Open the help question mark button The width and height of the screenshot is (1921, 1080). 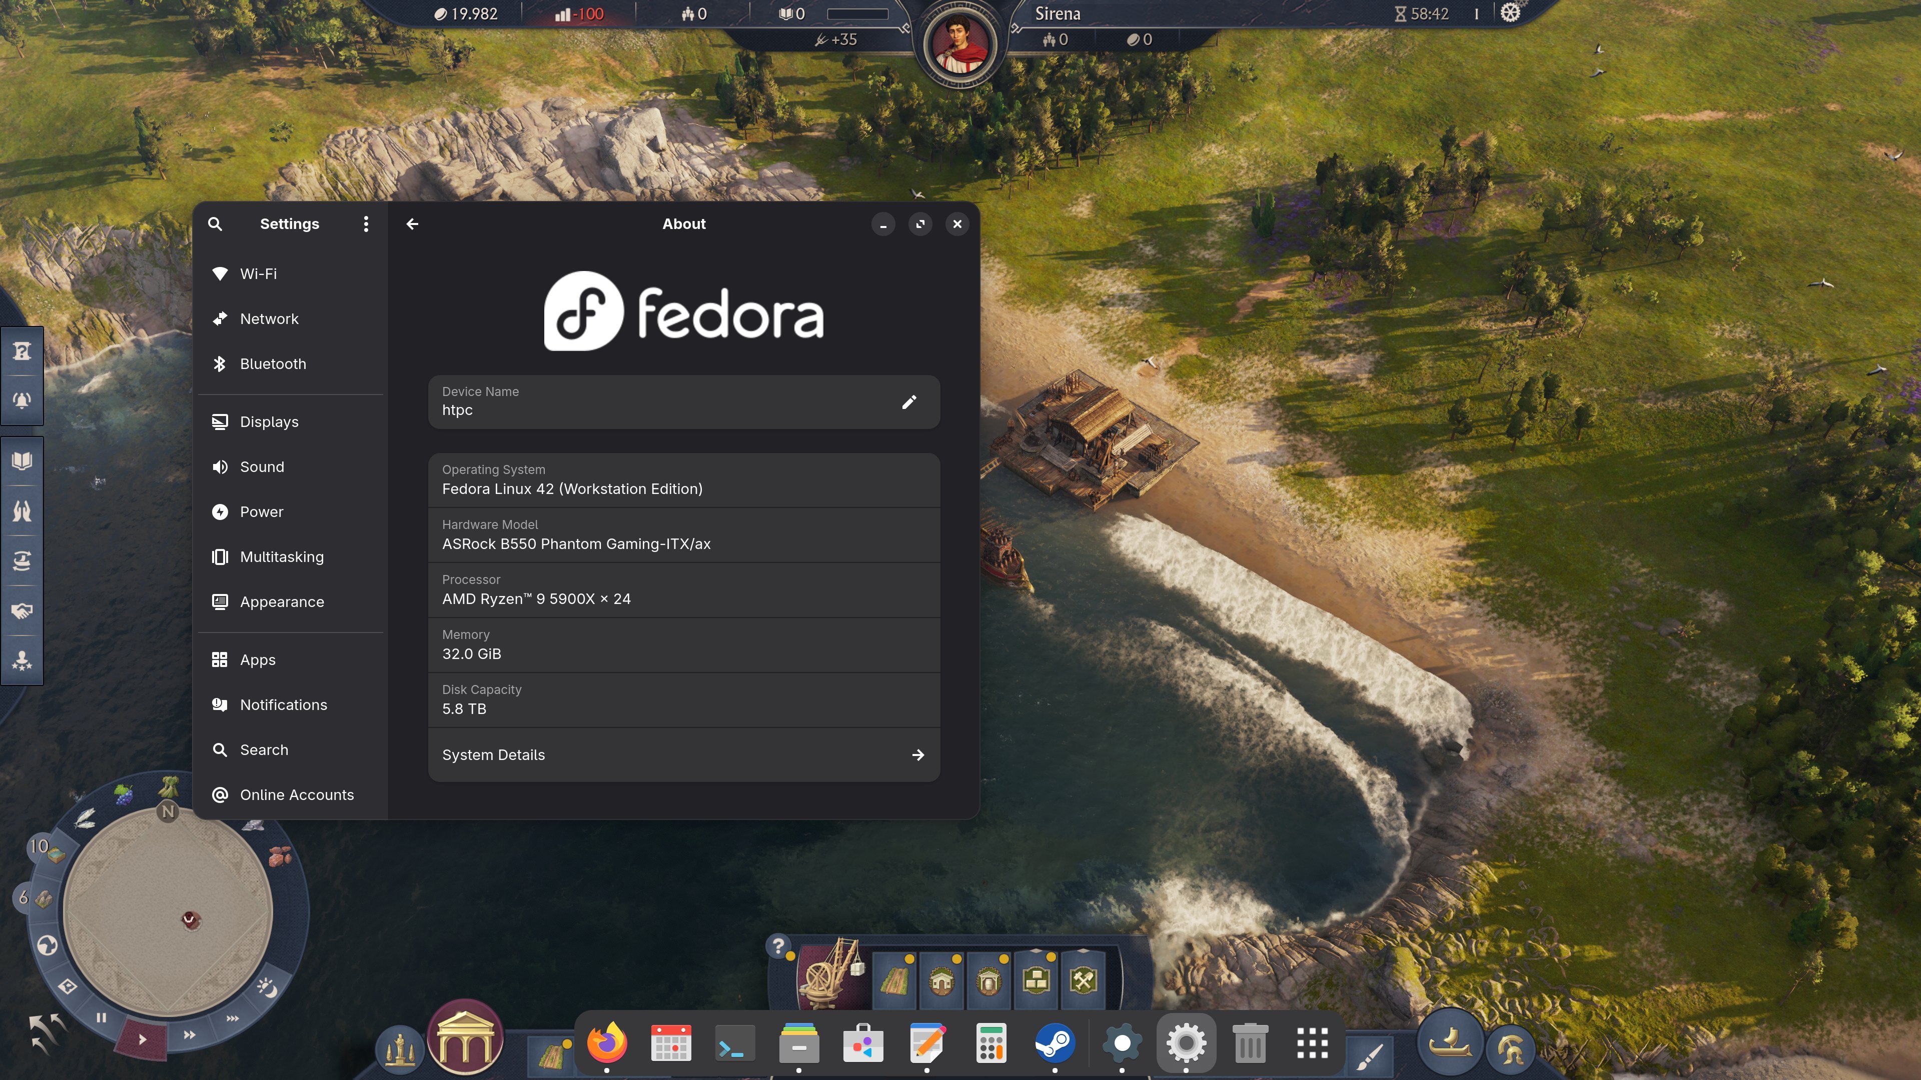point(778,946)
